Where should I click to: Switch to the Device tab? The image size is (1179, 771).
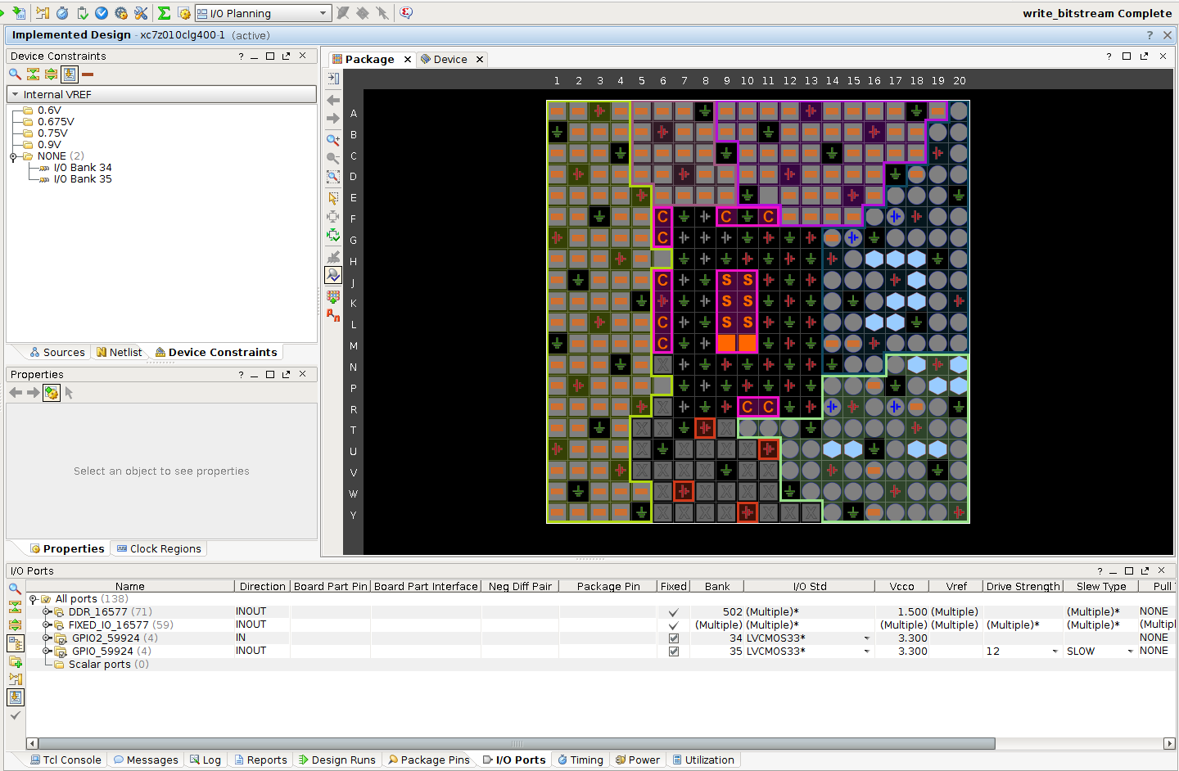click(x=449, y=60)
